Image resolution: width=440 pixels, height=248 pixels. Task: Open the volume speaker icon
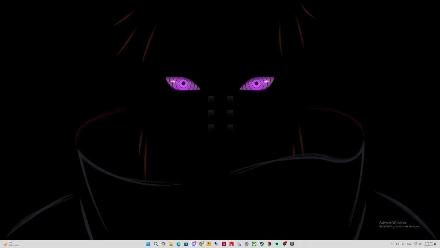click(420, 244)
